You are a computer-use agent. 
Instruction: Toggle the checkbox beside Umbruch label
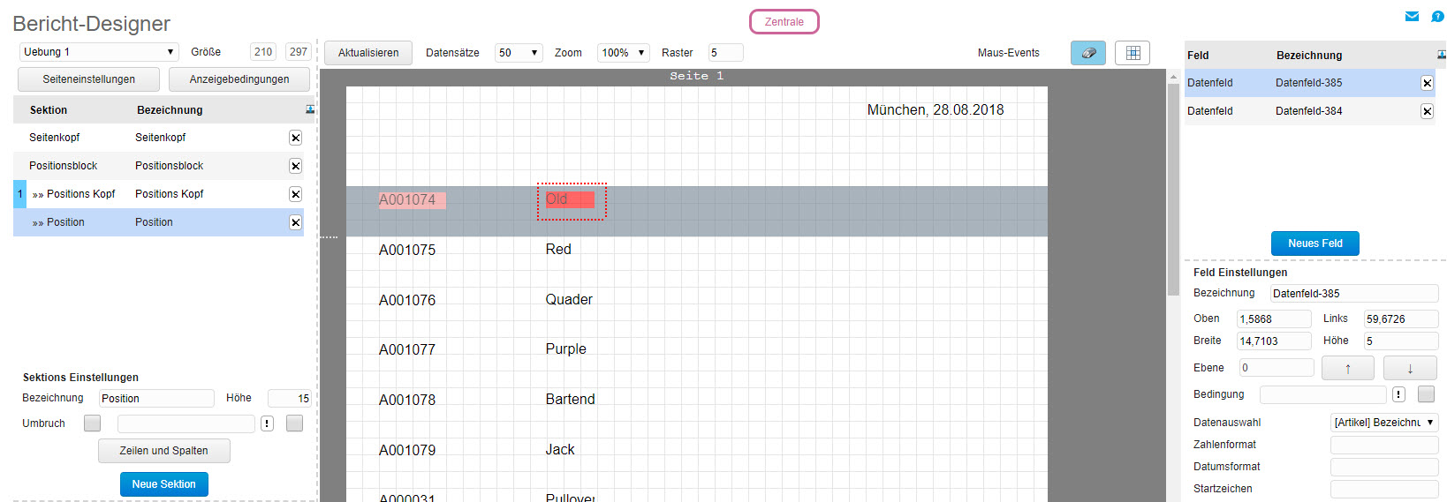coord(92,423)
